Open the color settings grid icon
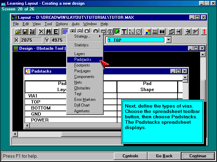The height and width of the screenshot is (162, 217). coord(148,32)
